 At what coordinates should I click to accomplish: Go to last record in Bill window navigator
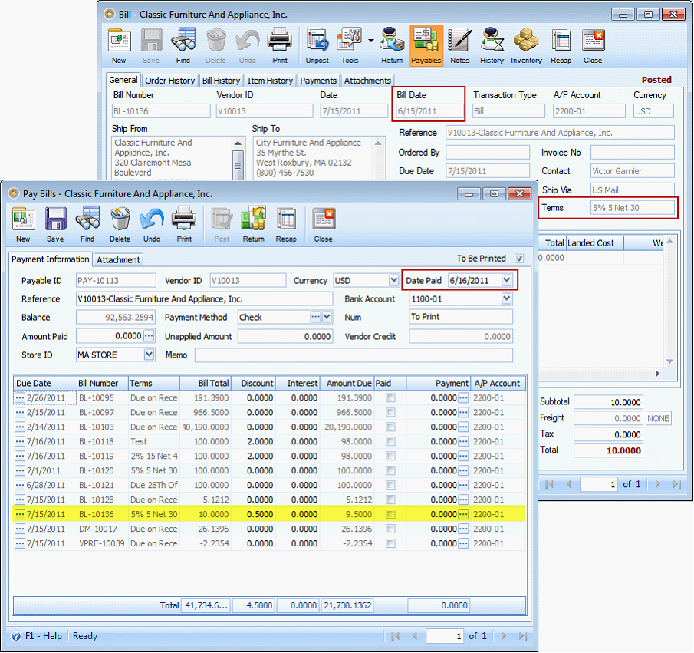(x=676, y=484)
